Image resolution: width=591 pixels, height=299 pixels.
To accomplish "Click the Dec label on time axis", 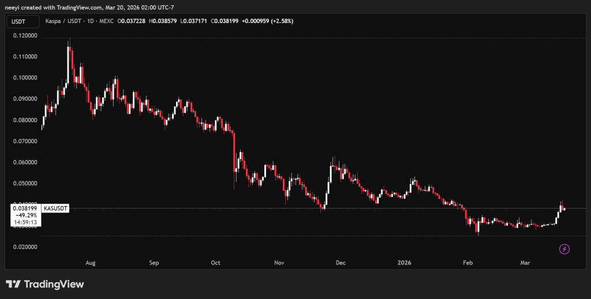I will (x=340, y=263).
